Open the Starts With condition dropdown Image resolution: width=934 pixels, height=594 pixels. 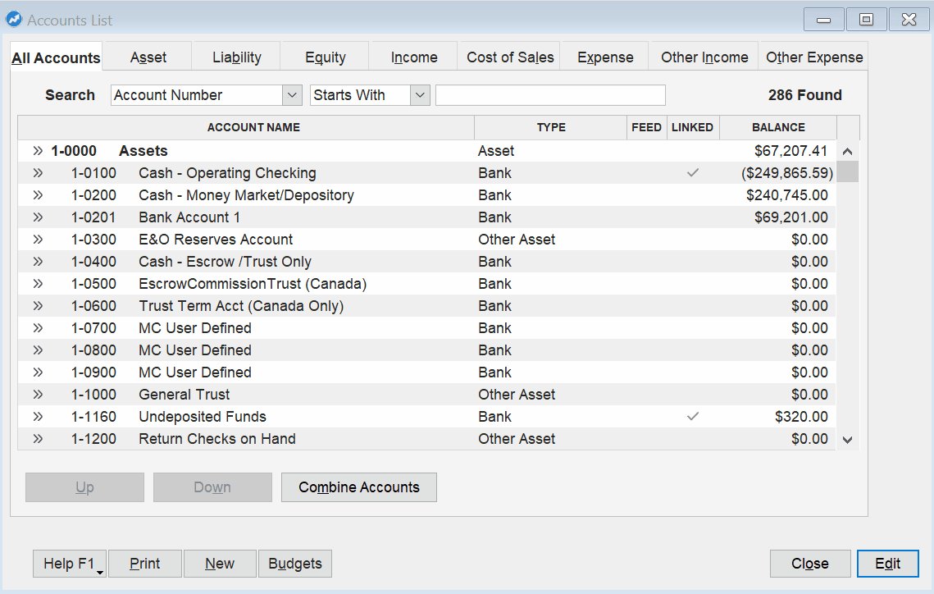coord(420,95)
